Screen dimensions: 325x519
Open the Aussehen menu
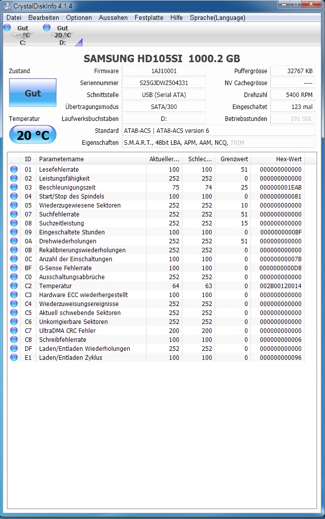pos(113,17)
